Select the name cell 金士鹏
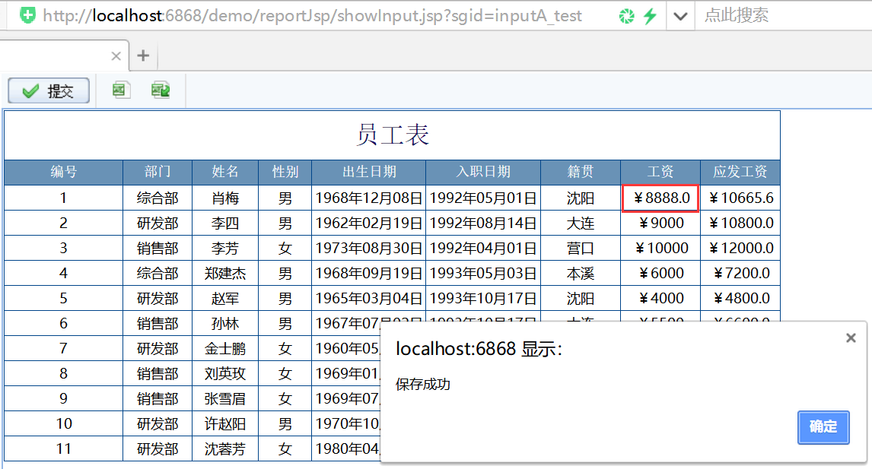Image resolution: width=872 pixels, height=469 pixels. tap(225, 348)
